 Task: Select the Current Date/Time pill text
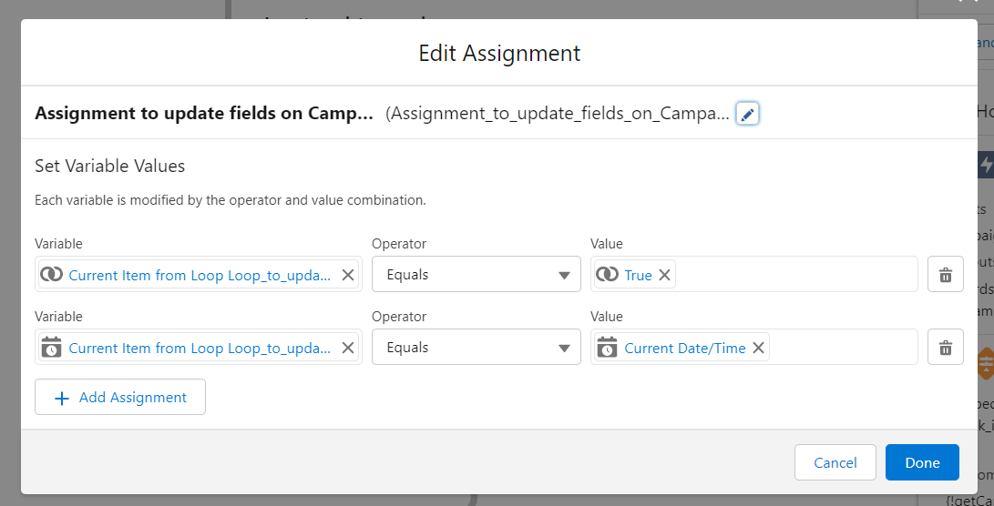684,348
